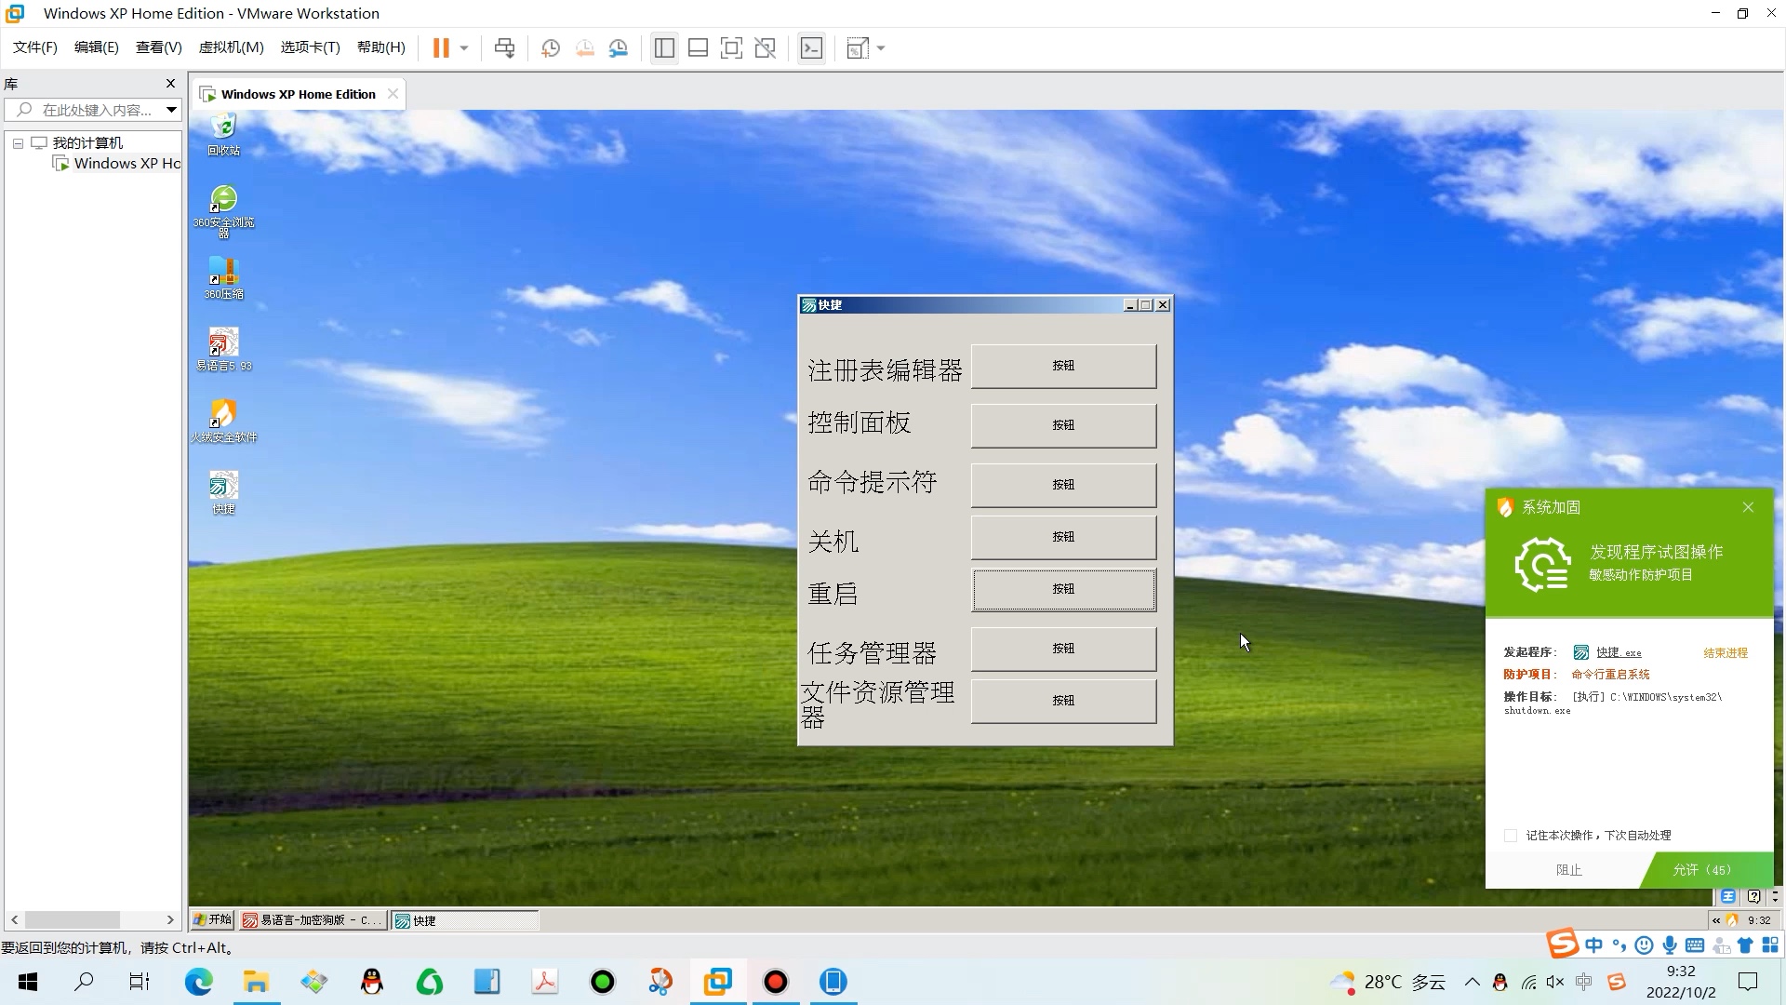Open the stretch display dropdown arrow
The width and height of the screenshot is (1786, 1005).
881,48
